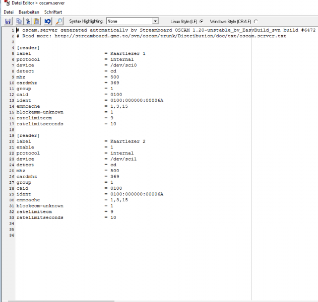318x302 pixels.
Task: Click on empty line 36 in the editor
Action: pos(101,235)
